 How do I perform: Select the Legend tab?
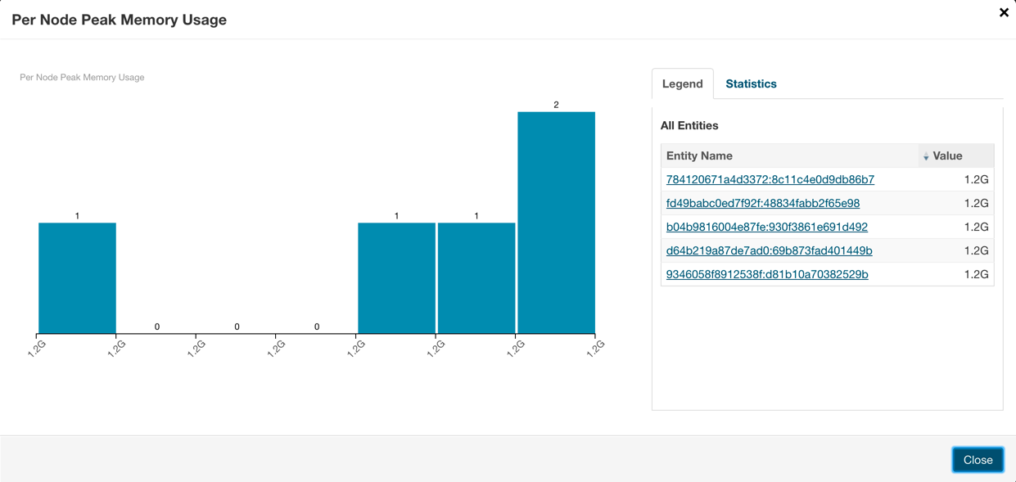(682, 83)
